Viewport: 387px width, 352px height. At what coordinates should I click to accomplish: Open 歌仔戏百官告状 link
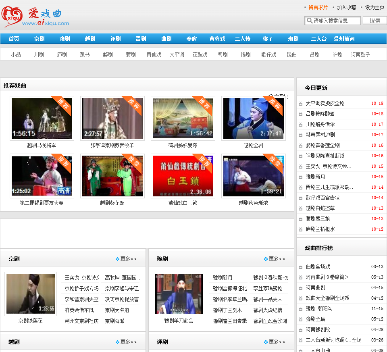click(322, 198)
